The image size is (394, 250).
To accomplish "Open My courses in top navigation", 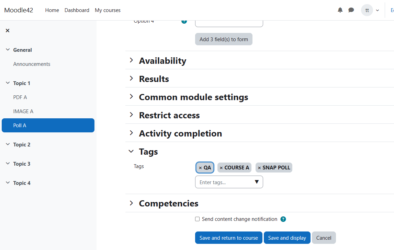I will point(108,10).
